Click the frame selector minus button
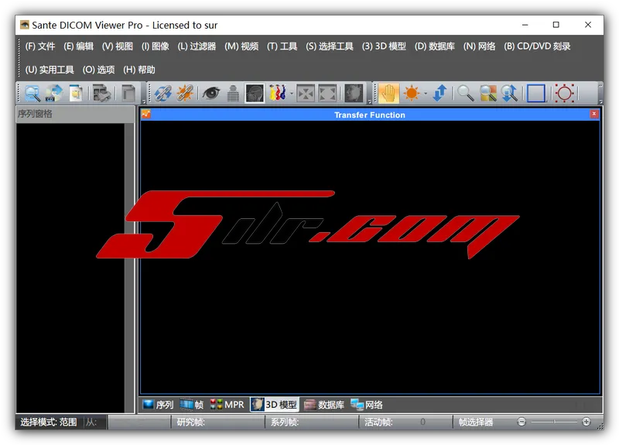Viewport: 619px width, 445px height. click(522, 422)
